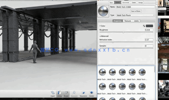Click the Save to library button

[136, 11]
